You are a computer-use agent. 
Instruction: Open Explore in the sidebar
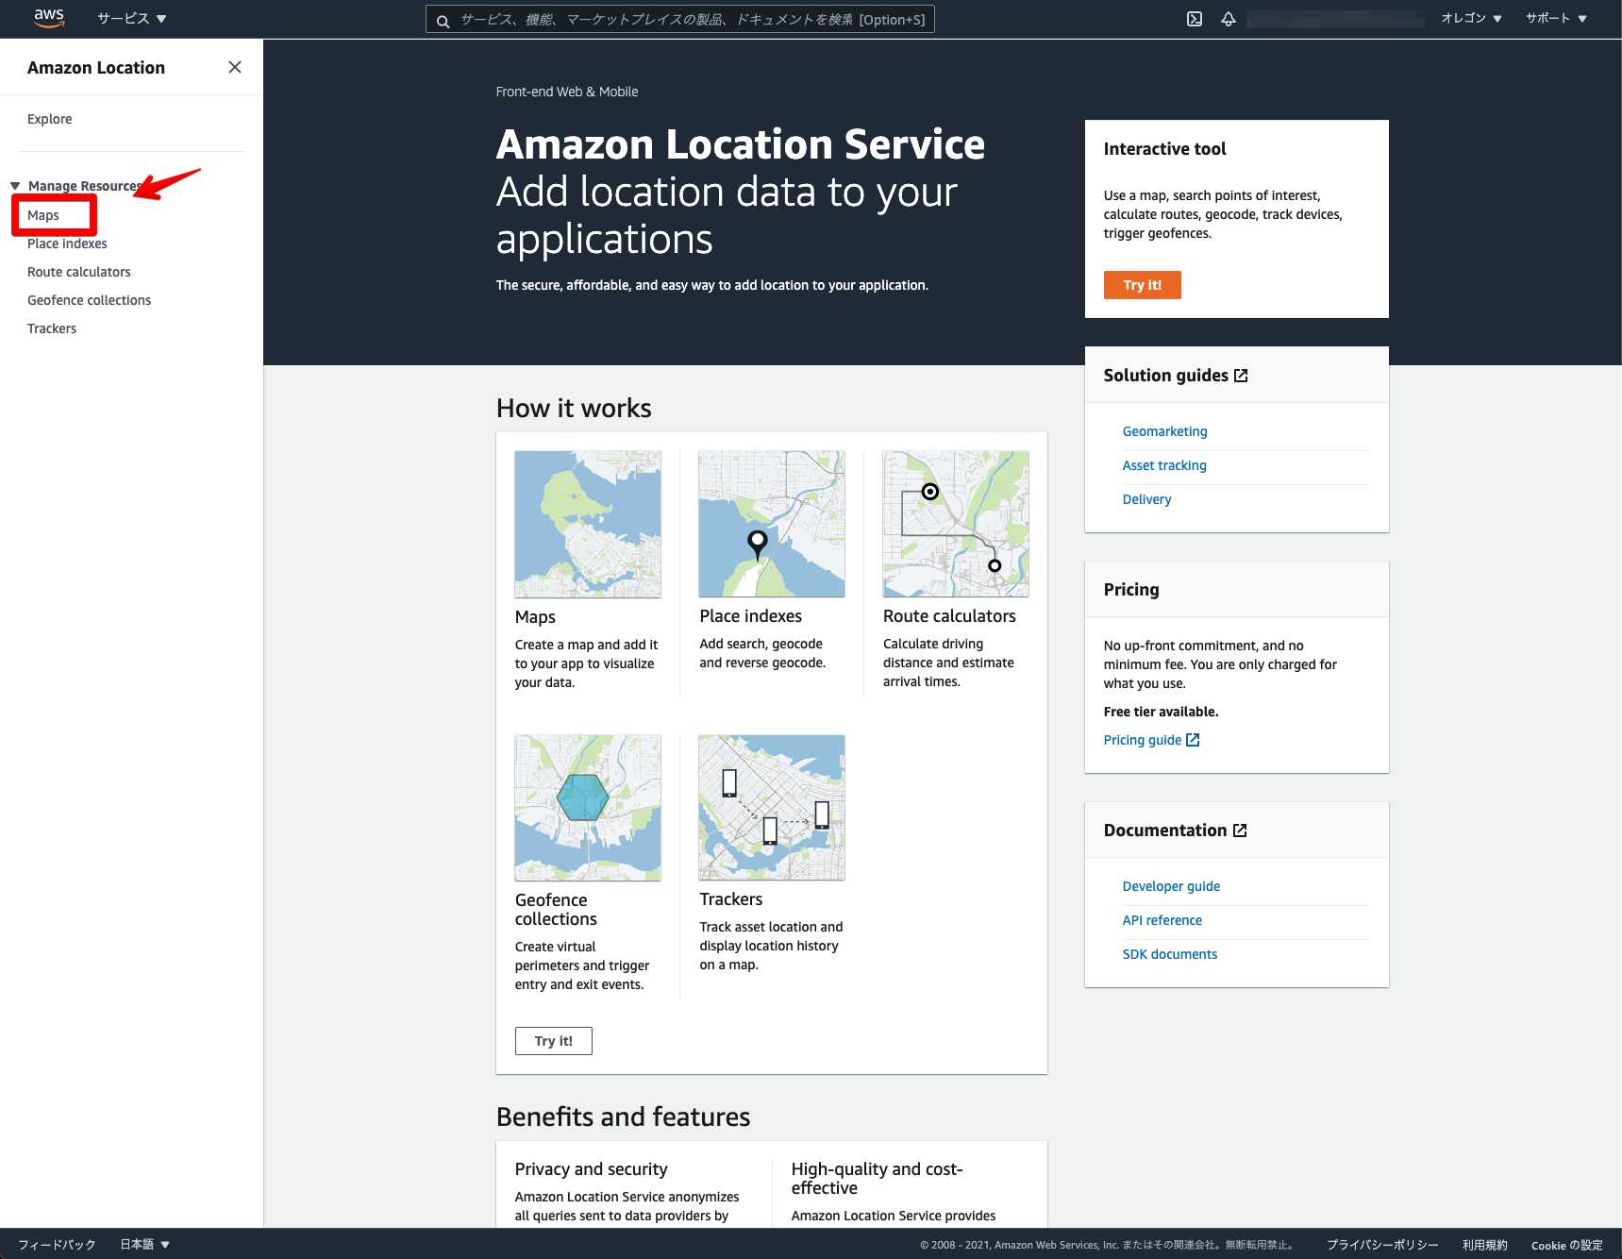click(x=50, y=119)
